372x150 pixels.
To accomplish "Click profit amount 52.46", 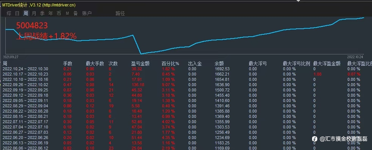I will tap(137, 122).
